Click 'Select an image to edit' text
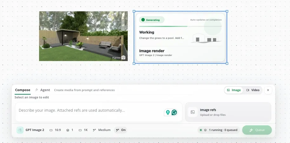The image size is (290, 143). click(32, 97)
